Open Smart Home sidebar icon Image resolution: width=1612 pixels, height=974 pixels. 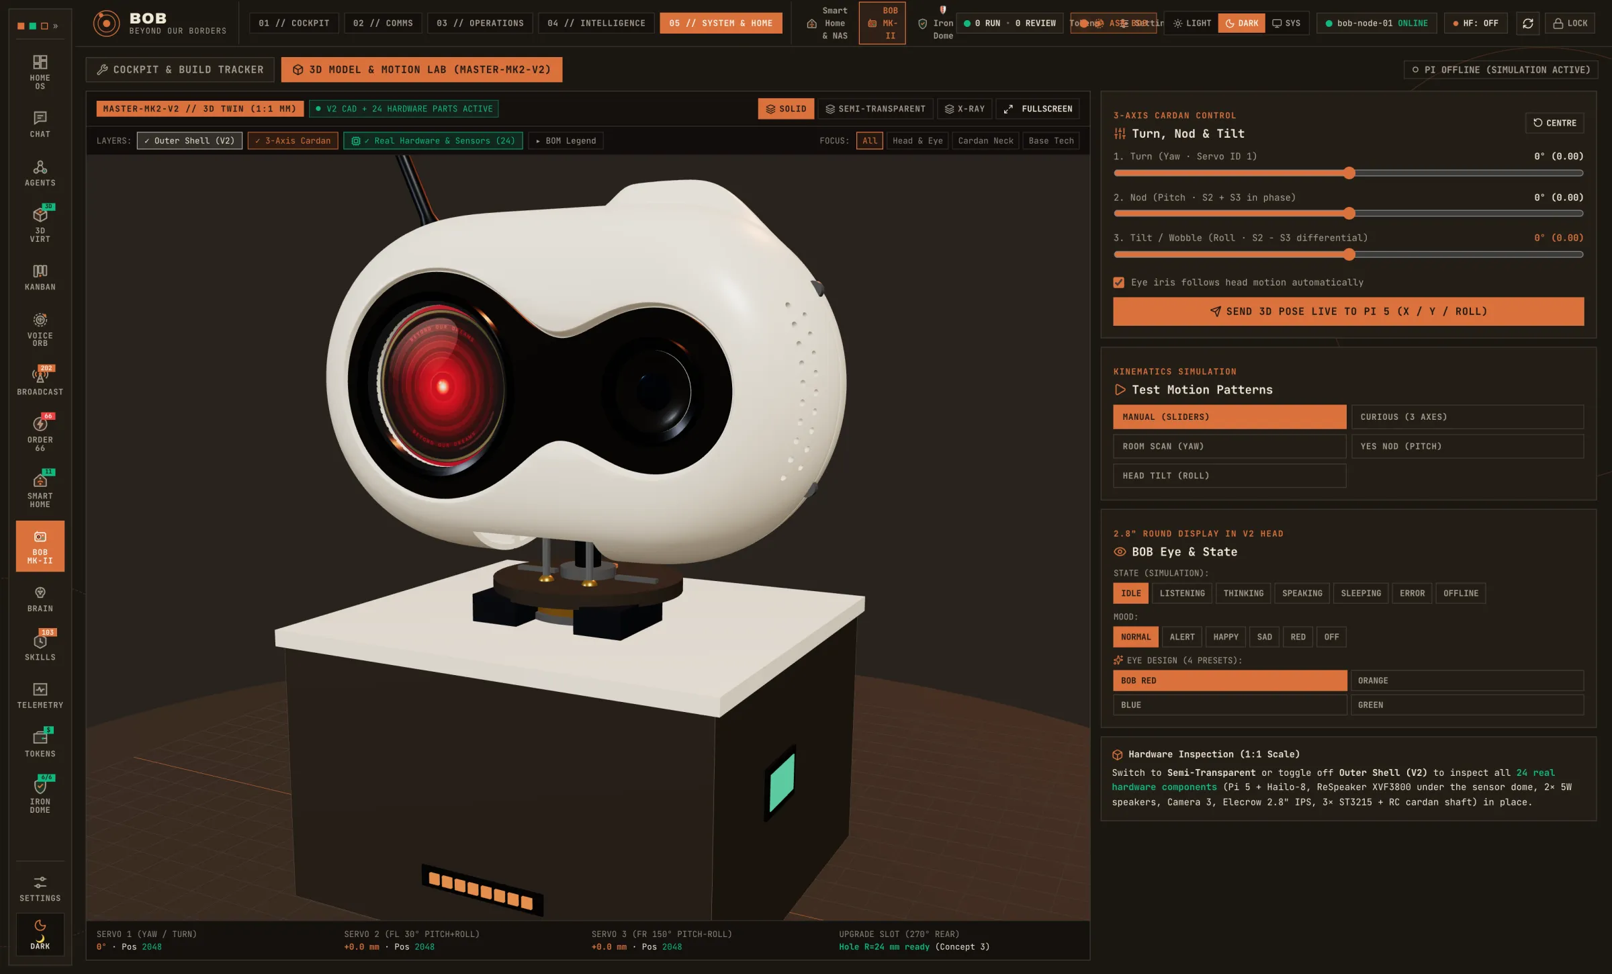click(x=40, y=490)
